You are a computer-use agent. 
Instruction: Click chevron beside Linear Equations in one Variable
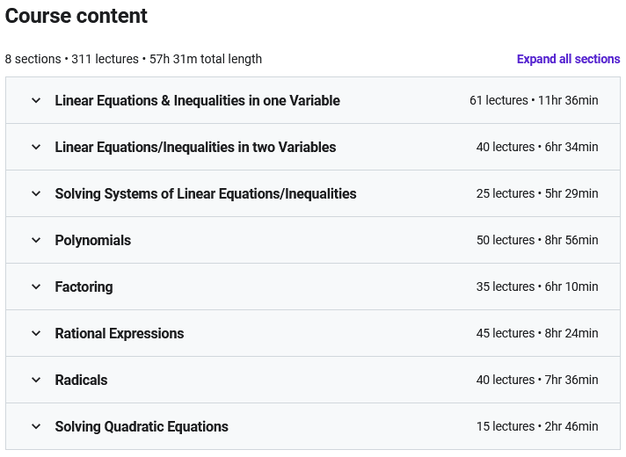pos(36,100)
